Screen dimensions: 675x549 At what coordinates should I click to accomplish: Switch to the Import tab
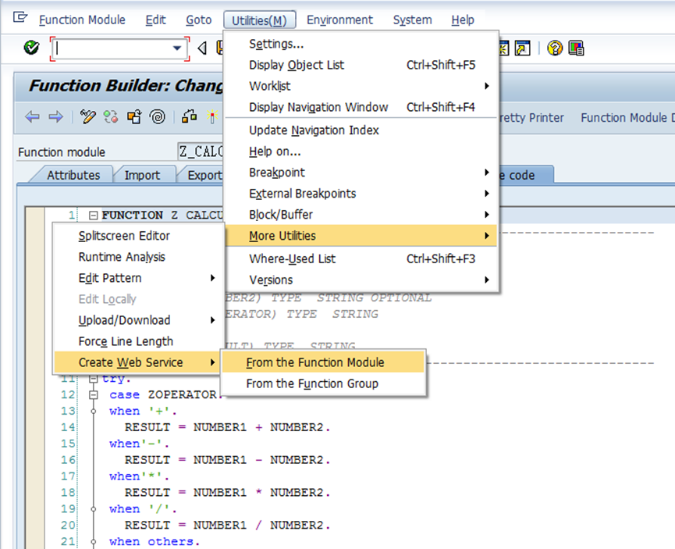142,175
